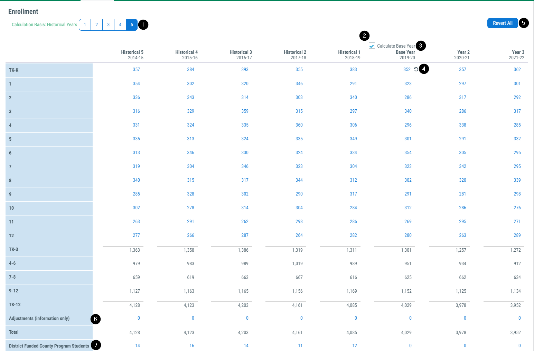Click grade 5 value 349 in 2018-19
534x351 pixels.
[354, 139]
